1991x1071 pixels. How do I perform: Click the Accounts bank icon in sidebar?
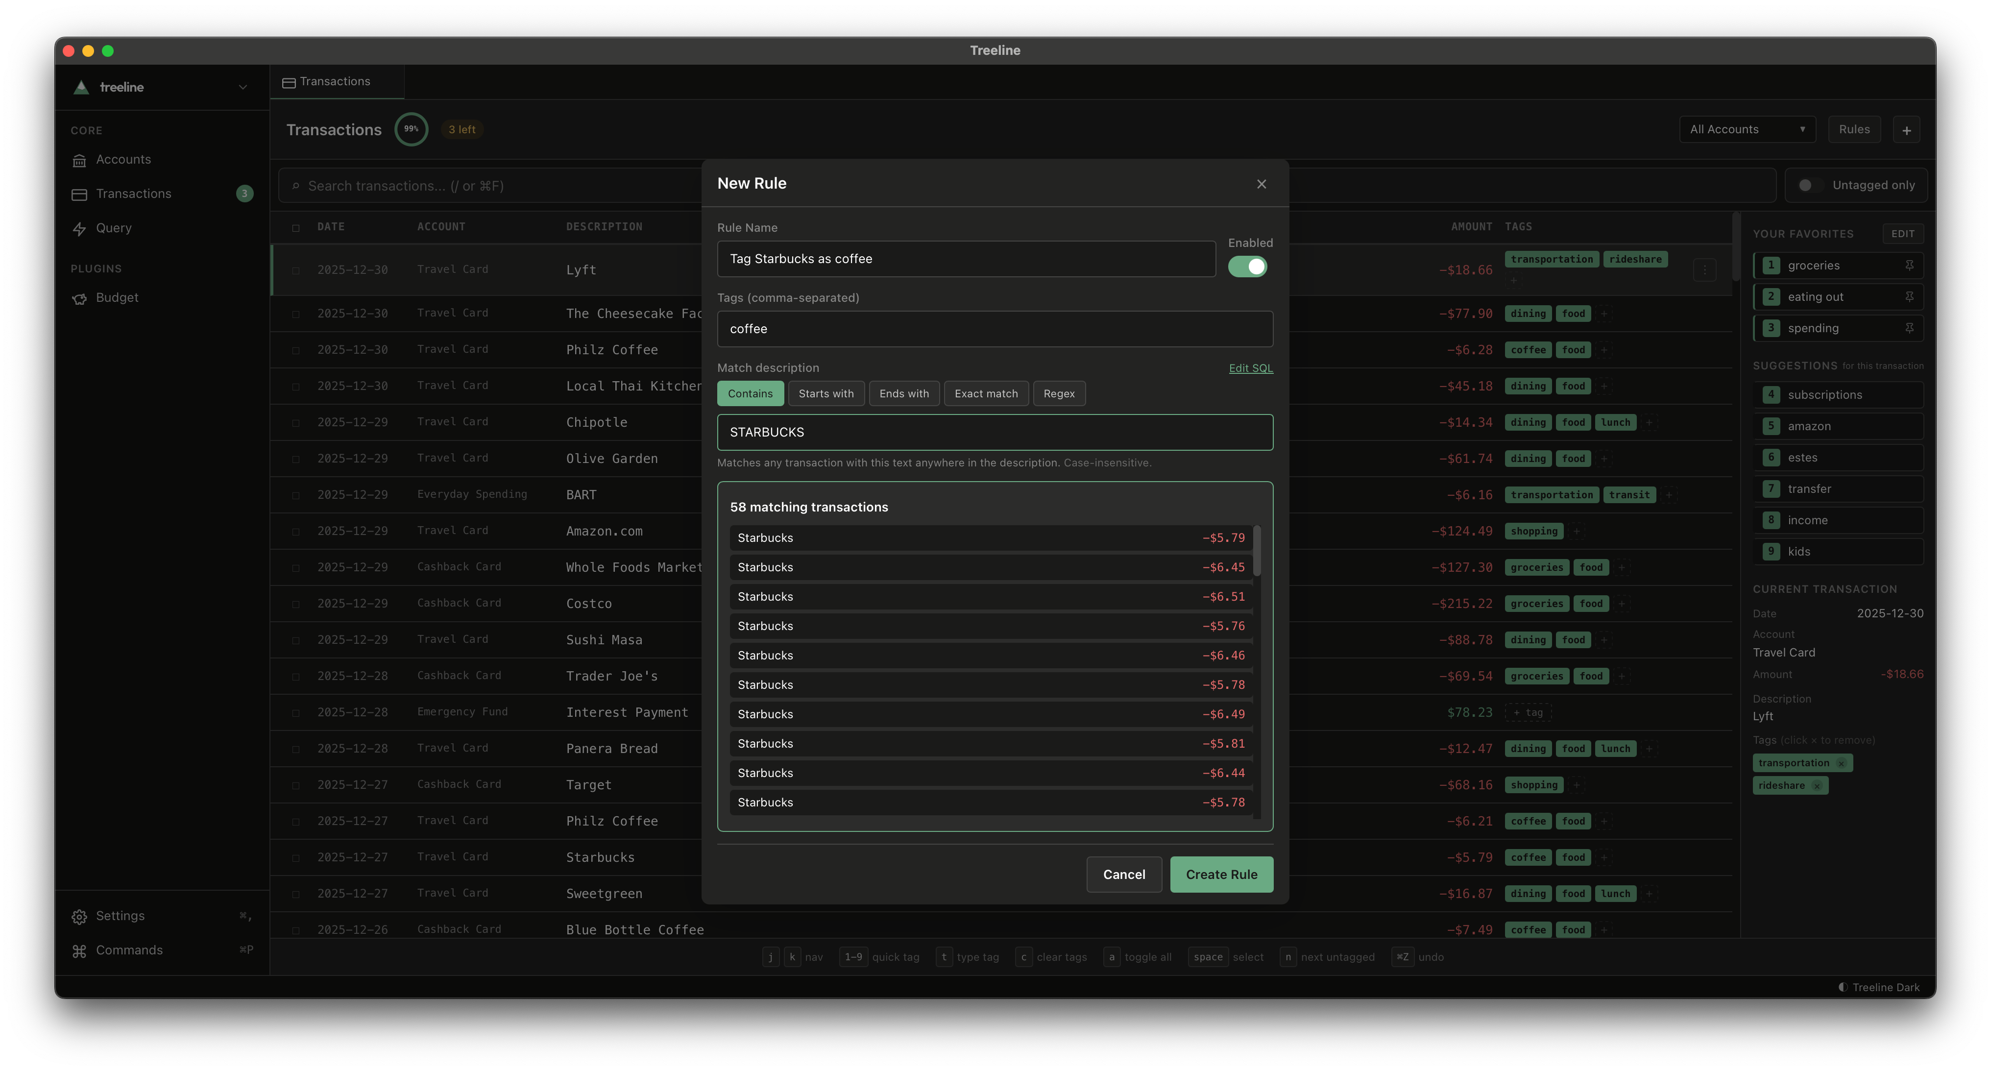[79, 160]
